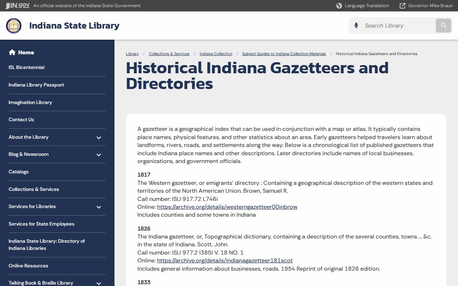
Task: Go to Imagination Library page
Action: (x=30, y=102)
